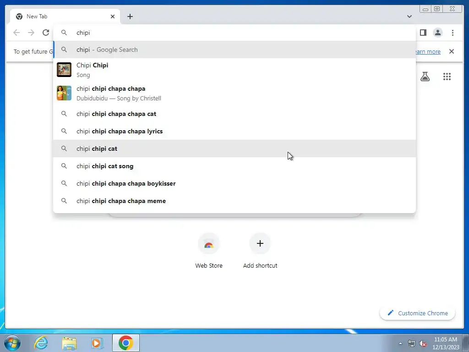The width and height of the screenshot is (469, 352).
Task: Open the side panel icon
Action: (423, 33)
